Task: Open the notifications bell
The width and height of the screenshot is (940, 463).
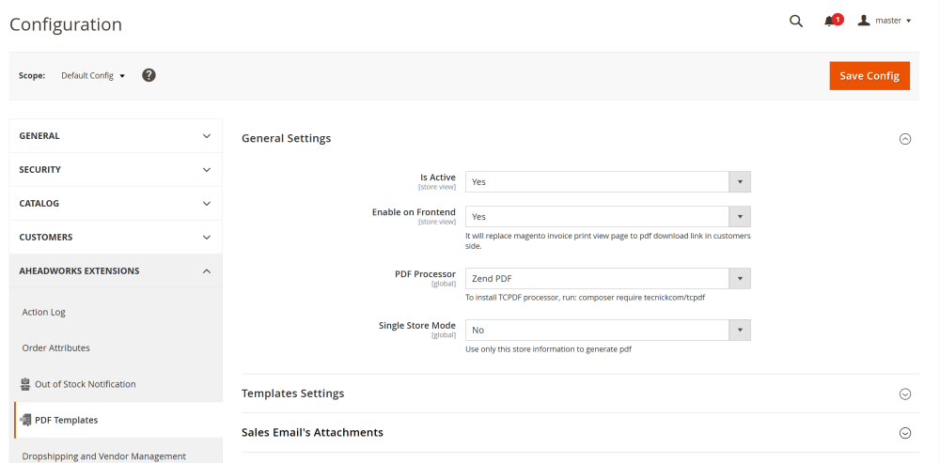Action: [830, 22]
